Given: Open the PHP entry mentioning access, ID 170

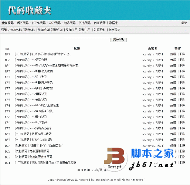Looking at the screenshot, I should [33, 128].
